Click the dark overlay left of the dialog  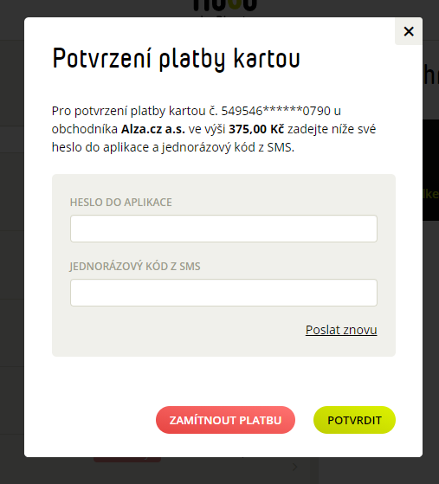tap(12, 247)
